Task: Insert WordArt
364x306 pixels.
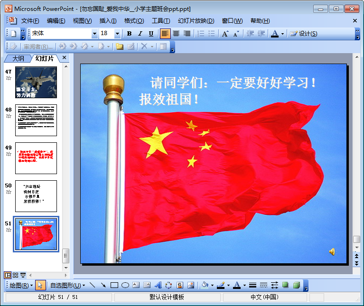Action: (158, 285)
